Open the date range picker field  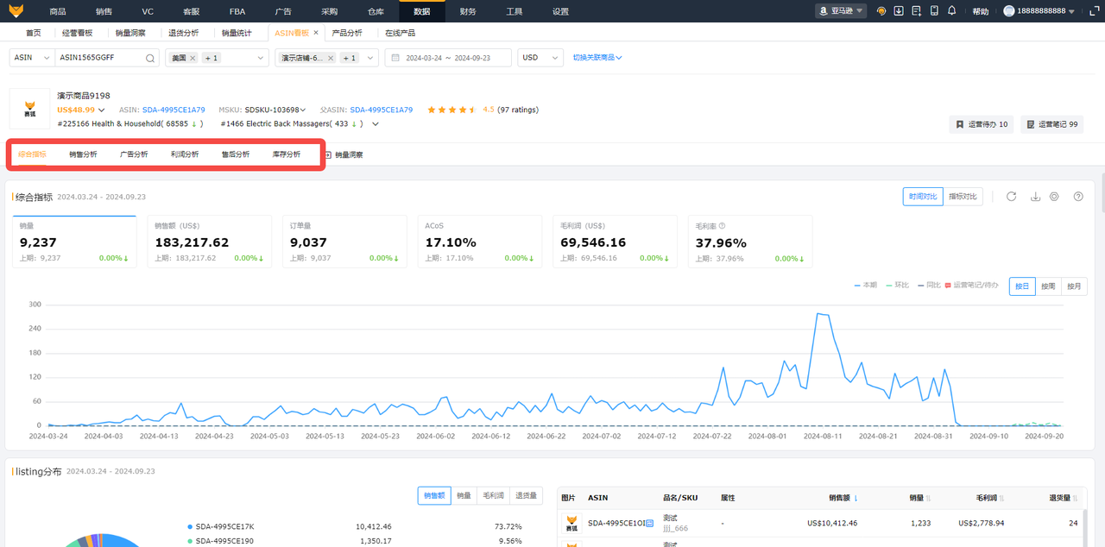pyautogui.click(x=447, y=58)
